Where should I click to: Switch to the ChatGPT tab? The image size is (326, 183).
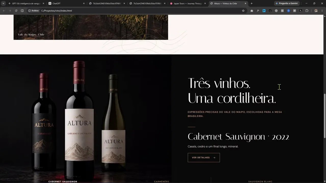[x=66, y=4]
